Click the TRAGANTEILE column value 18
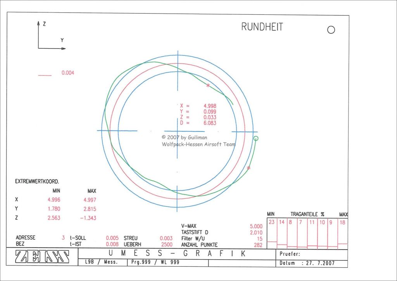 point(342,222)
